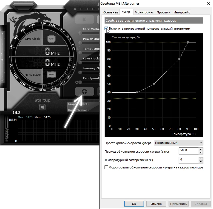Click the Применить button
This screenshot has height=209, width=213.
[x=178, y=204]
